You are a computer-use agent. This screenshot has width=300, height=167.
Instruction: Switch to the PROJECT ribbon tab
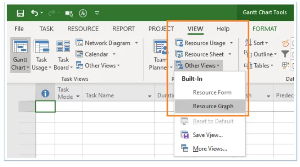(x=161, y=29)
